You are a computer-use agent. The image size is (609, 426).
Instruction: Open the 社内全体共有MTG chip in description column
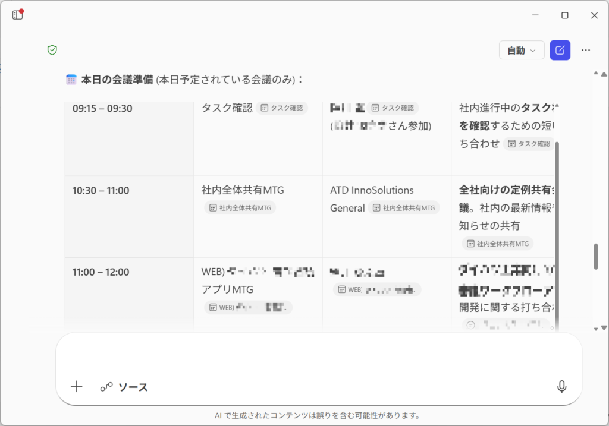498,244
